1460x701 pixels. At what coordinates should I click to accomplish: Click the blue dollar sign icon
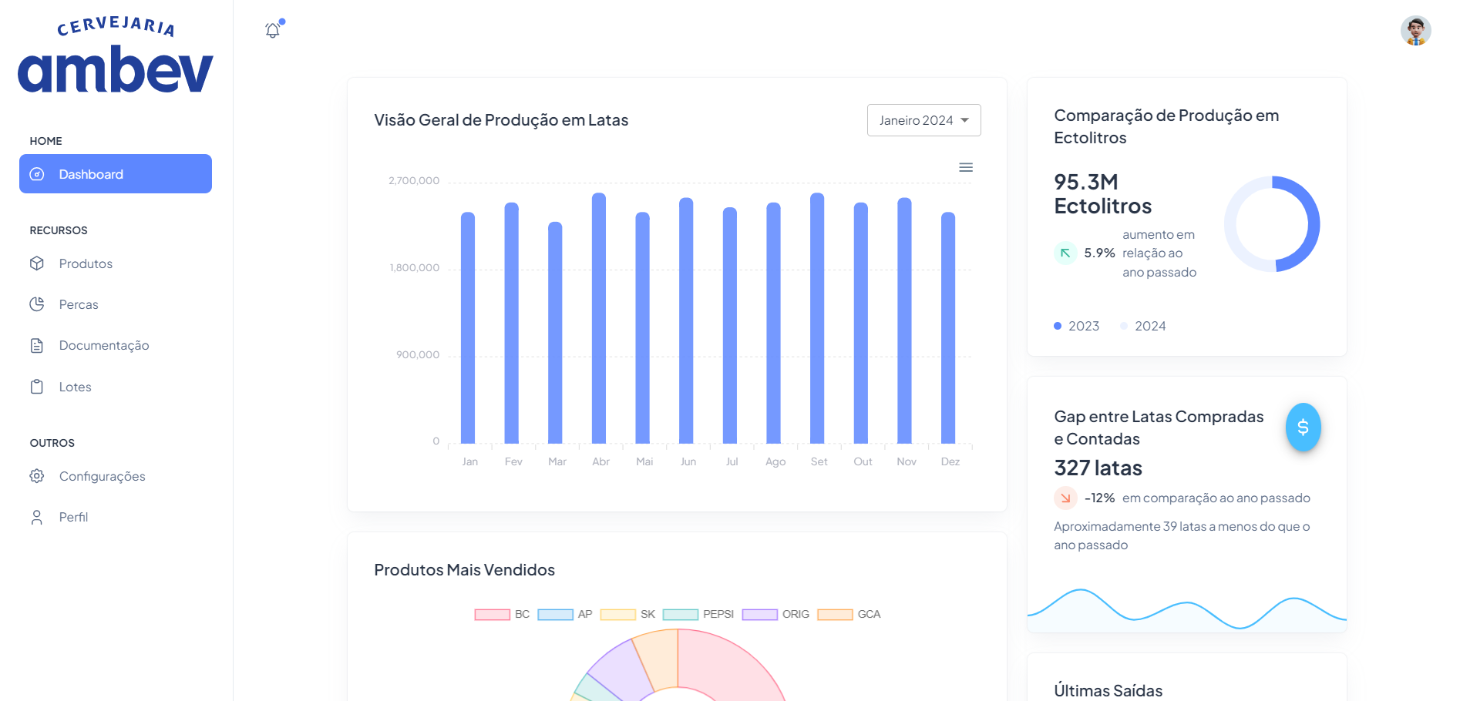(1303, 427)
